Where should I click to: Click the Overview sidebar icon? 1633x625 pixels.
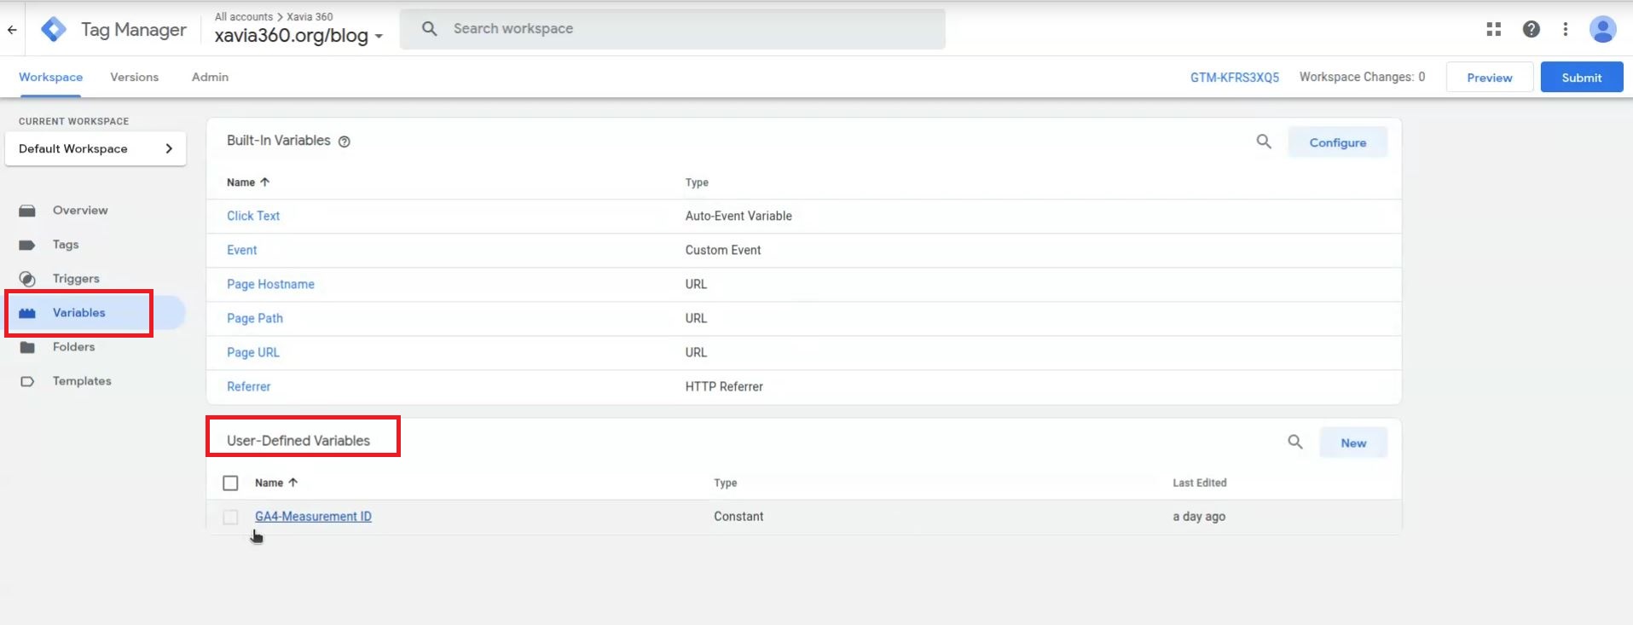coord(27,211)
